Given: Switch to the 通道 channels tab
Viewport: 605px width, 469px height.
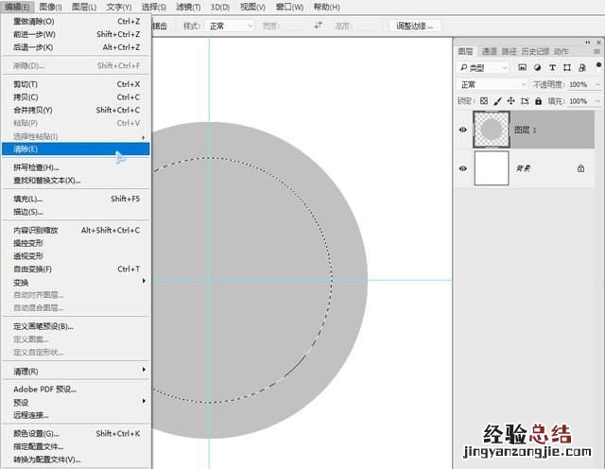Looking at the screenshot, I should click(489, 51).
